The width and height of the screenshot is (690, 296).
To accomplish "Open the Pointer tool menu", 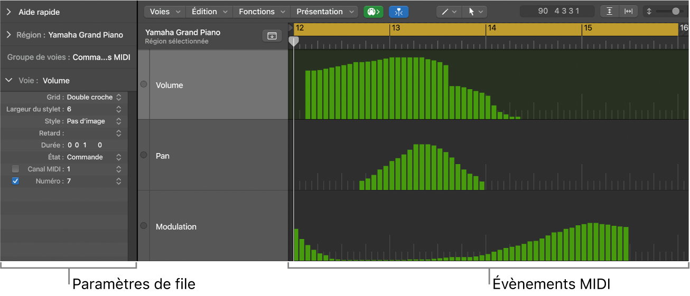I will pos(474,12).
